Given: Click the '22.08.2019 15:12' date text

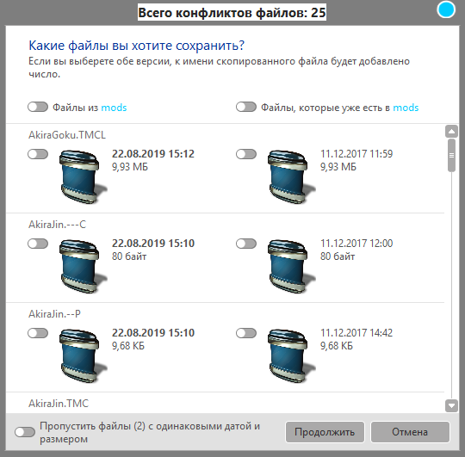Looking at the screenshot, I should (153, 154).
